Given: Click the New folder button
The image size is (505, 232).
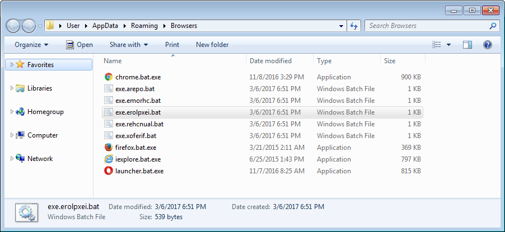Looking at the screenshot, I should coord(212,45).
